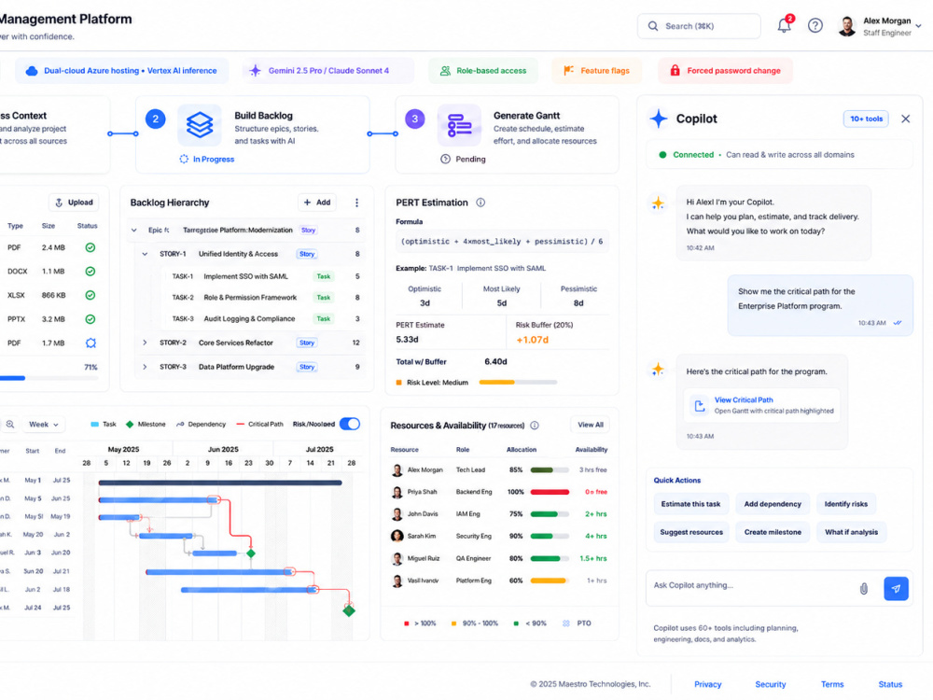Expand the Alex Morgan account menu chevron
The width and height of the screenshot is (933, 700).
(x=919, y=26)
